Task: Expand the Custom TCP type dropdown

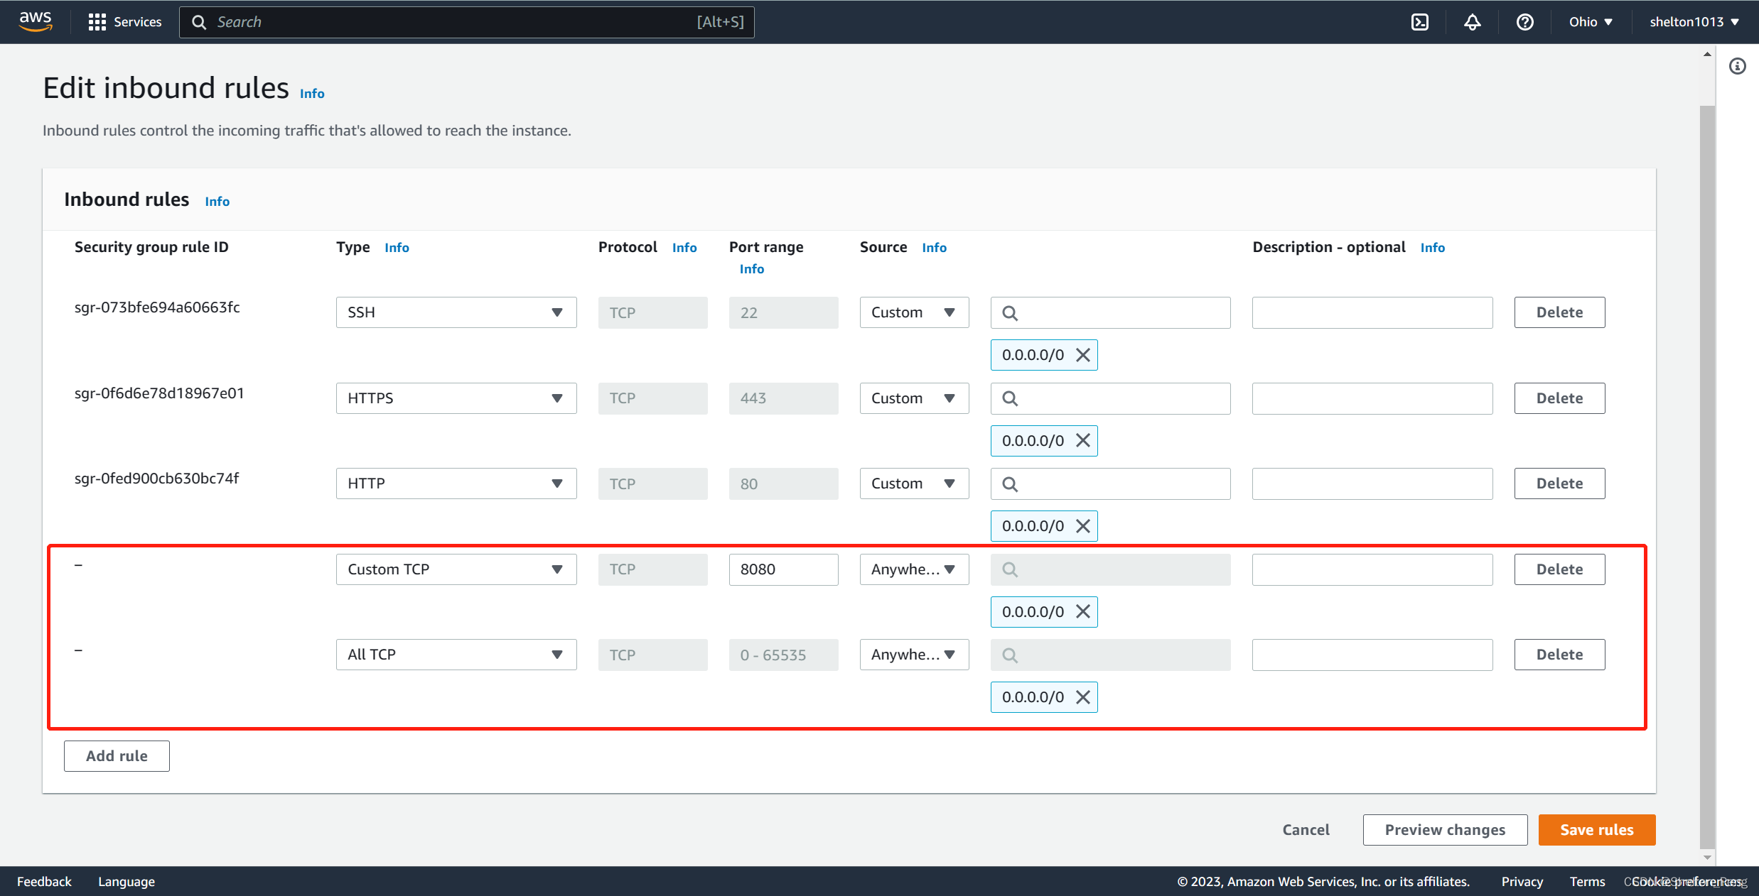Action: click(456, 569)
